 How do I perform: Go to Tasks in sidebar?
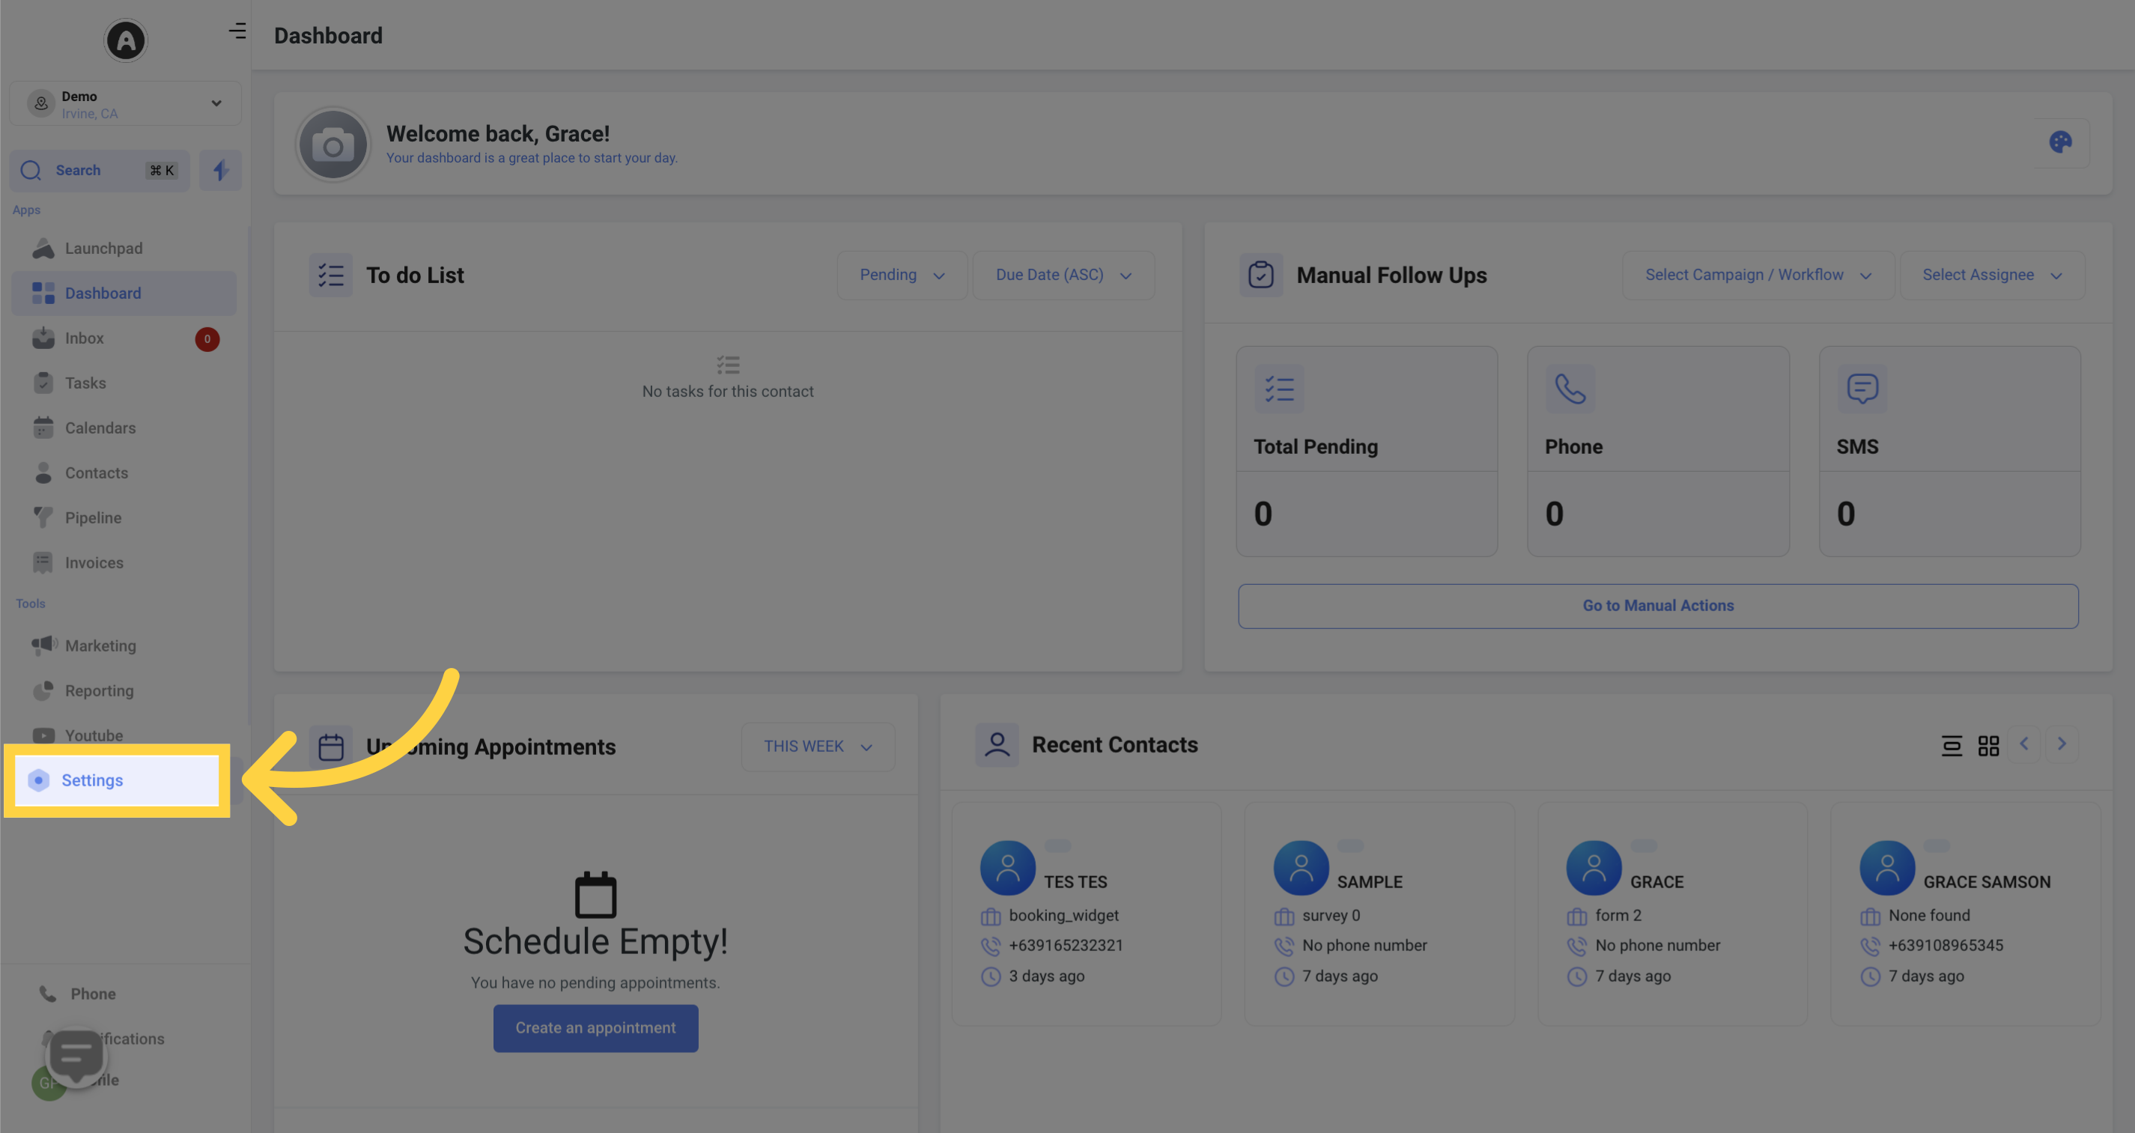point(124,383)
